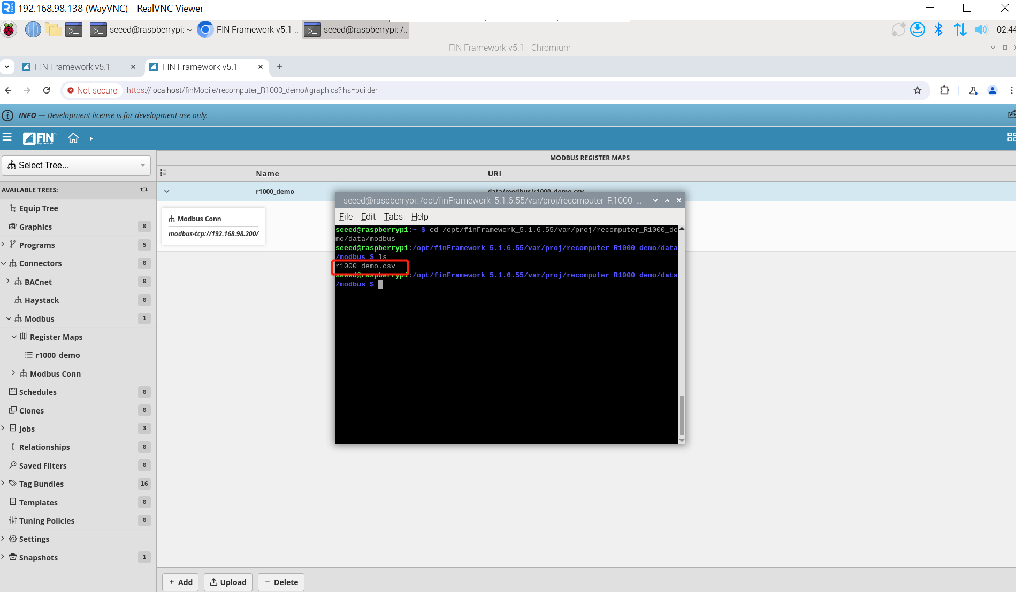Open the terminal Help menu

(x=419, y=216)
